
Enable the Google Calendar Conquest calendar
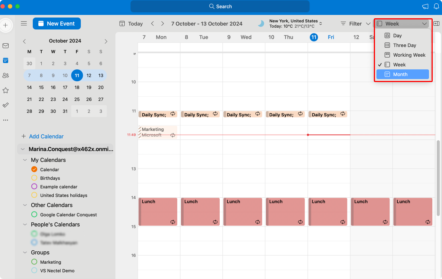tap(34, 214)
